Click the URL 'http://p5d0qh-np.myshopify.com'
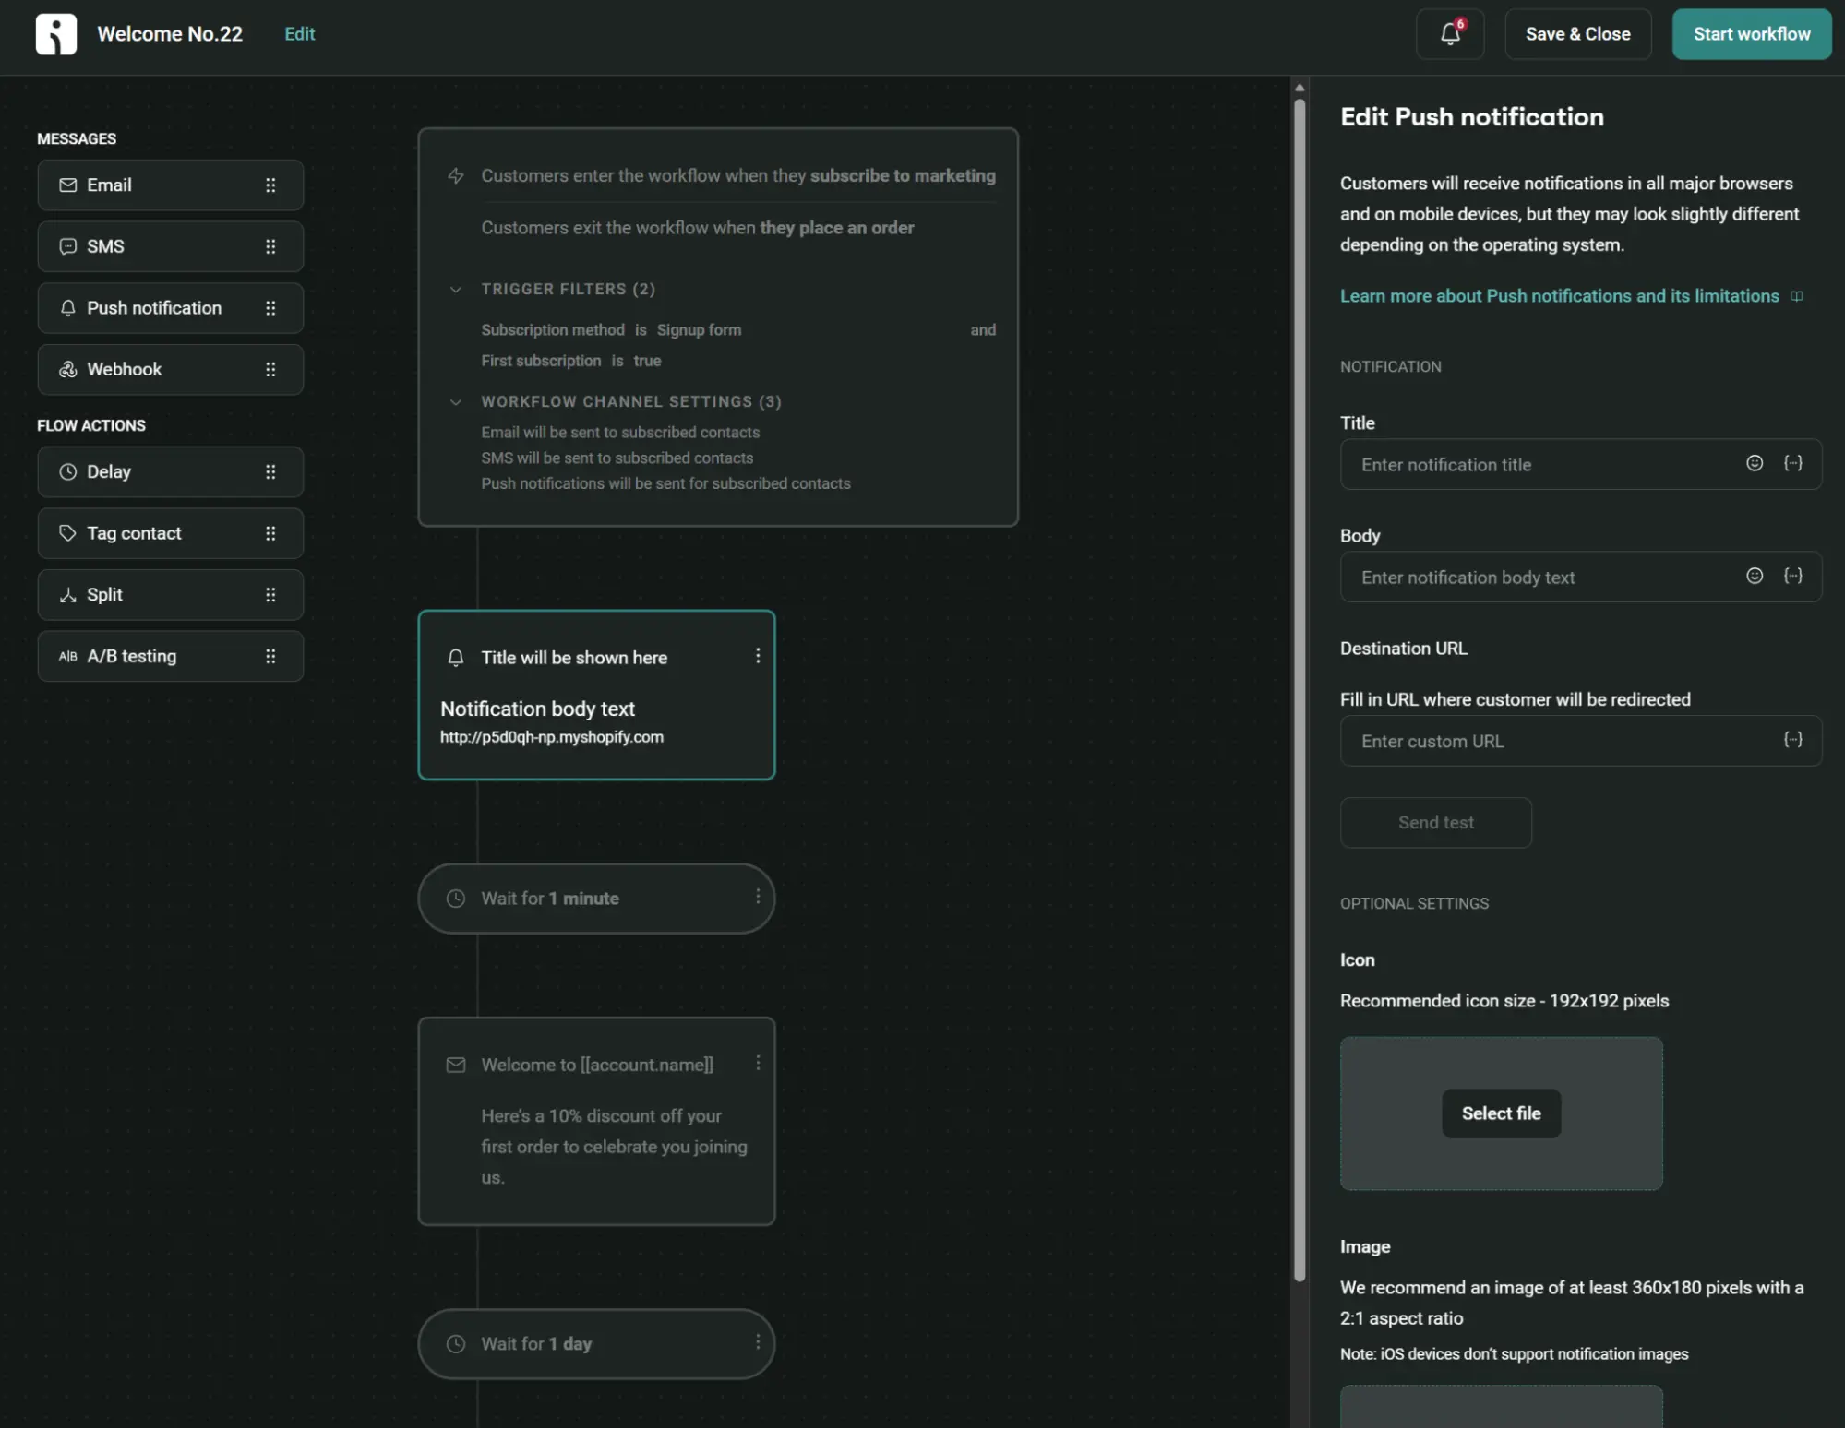This screenshot has height=1429, width=1845. (552, 738)
